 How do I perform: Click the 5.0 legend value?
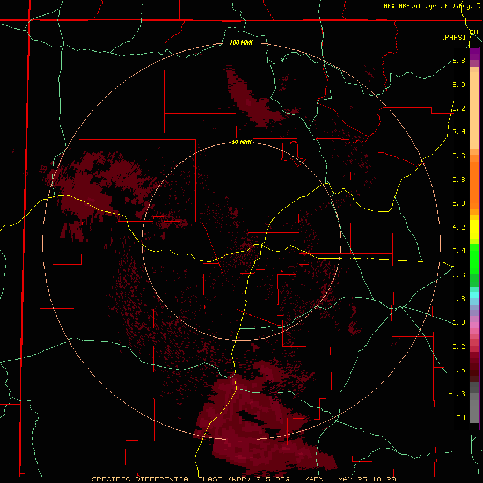pyautogui.click(x=459, y=203)
